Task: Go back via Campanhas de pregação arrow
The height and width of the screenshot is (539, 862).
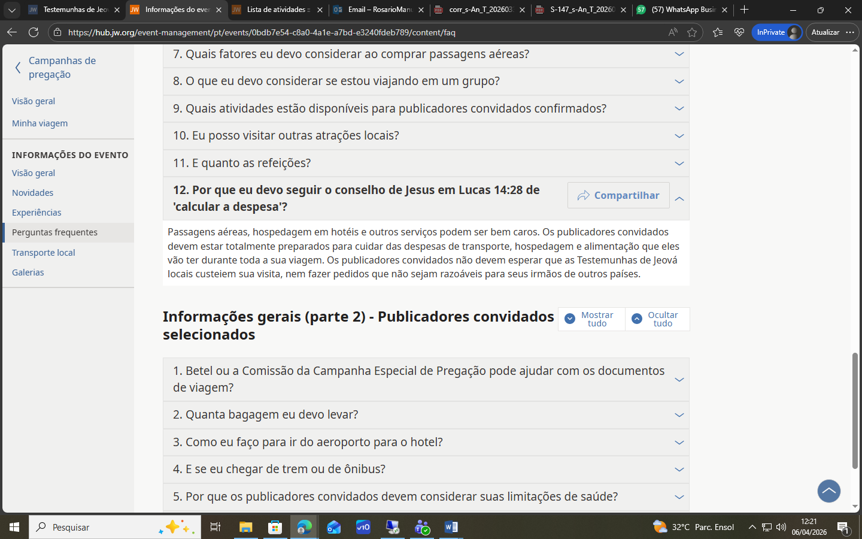Action: click(x=17, y=67)
